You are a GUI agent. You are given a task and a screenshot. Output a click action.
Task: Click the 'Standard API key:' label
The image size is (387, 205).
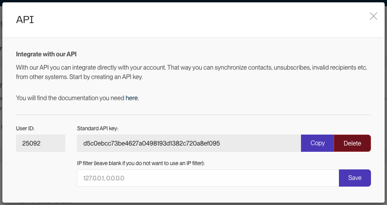click(97, 128)
